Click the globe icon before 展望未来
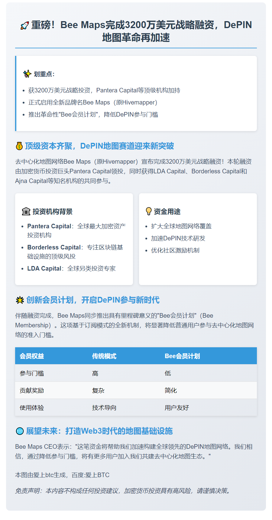 20,431
